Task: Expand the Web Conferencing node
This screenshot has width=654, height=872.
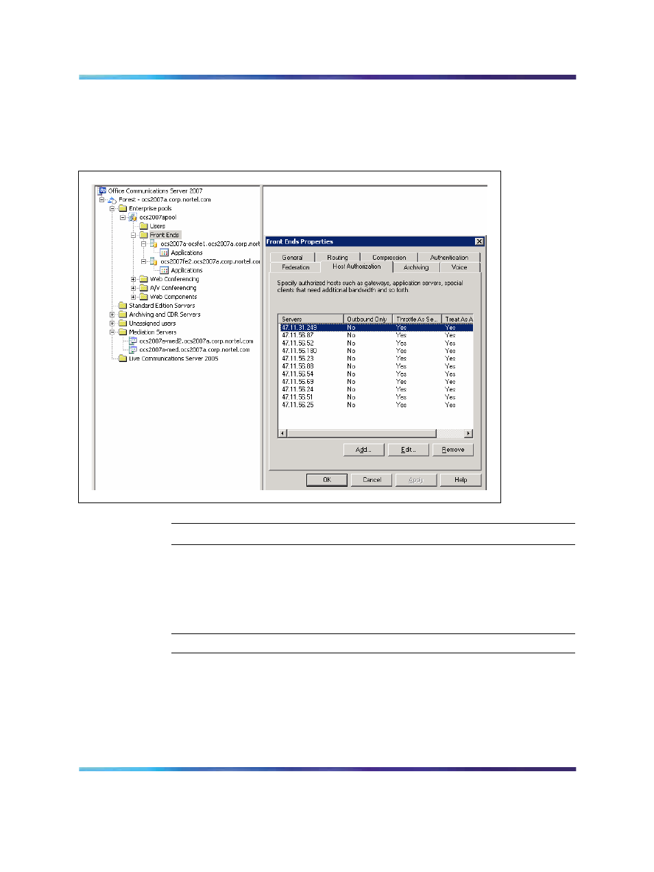Action: click(x=133, y=280)
